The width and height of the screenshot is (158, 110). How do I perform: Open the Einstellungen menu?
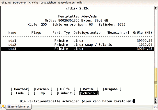(66, 3)
